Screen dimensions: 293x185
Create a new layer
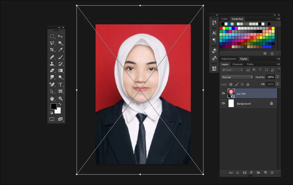(265, 173)
